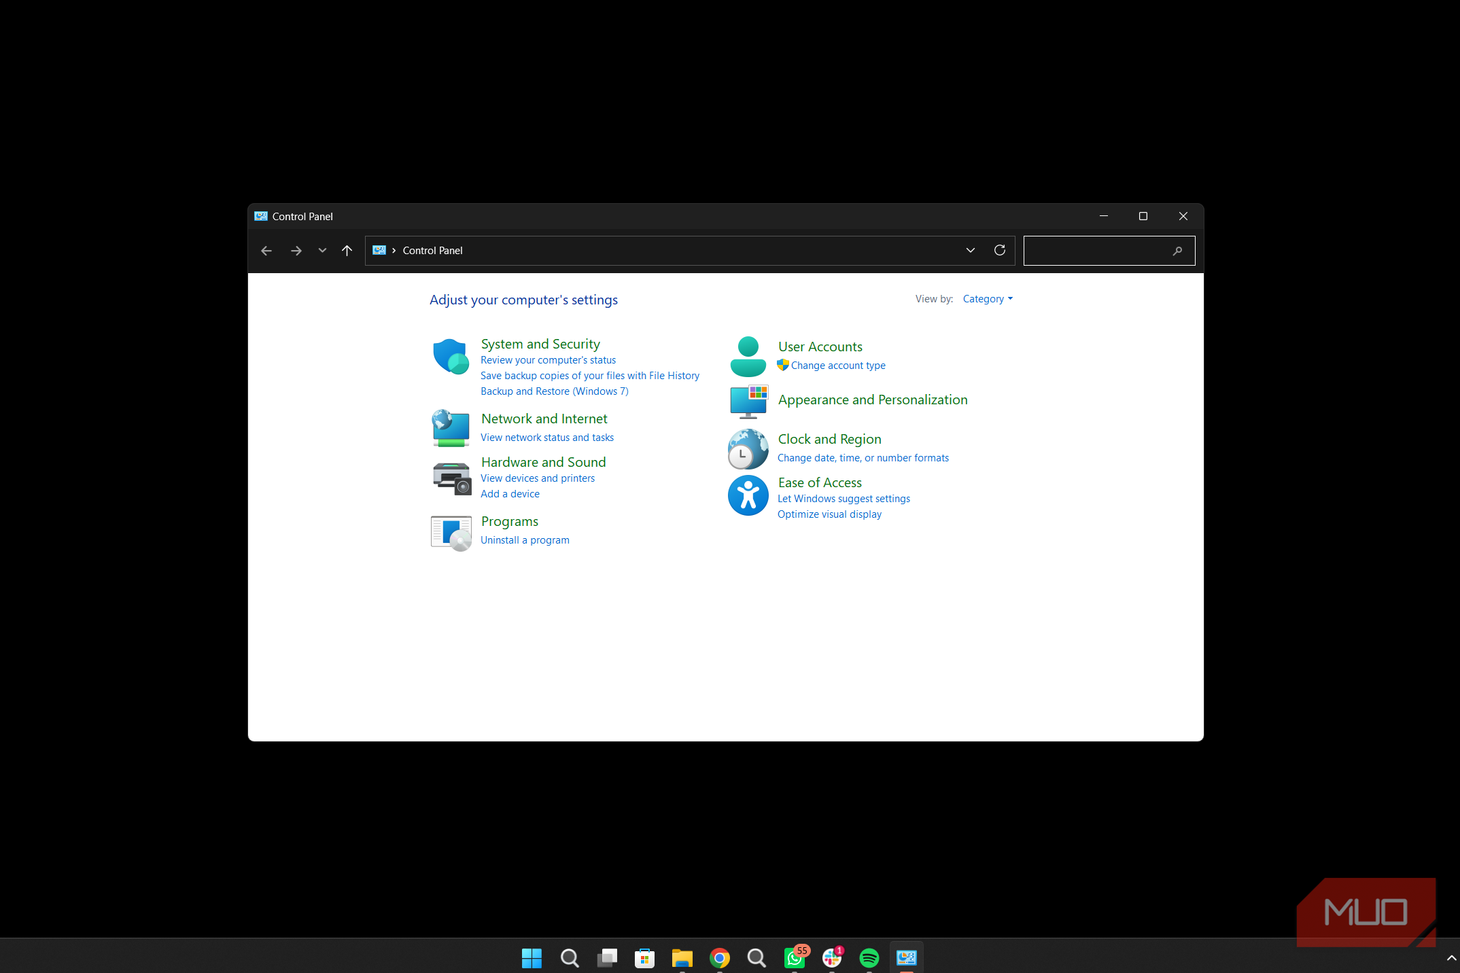Click the Clock and Region icon

coord(748,449)
